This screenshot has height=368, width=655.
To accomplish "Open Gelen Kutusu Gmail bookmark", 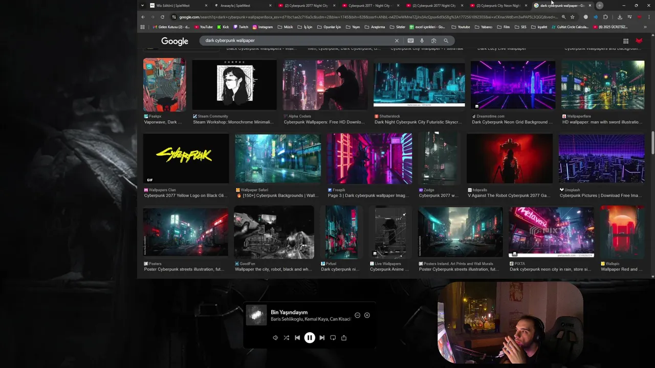I will point(171,27).
